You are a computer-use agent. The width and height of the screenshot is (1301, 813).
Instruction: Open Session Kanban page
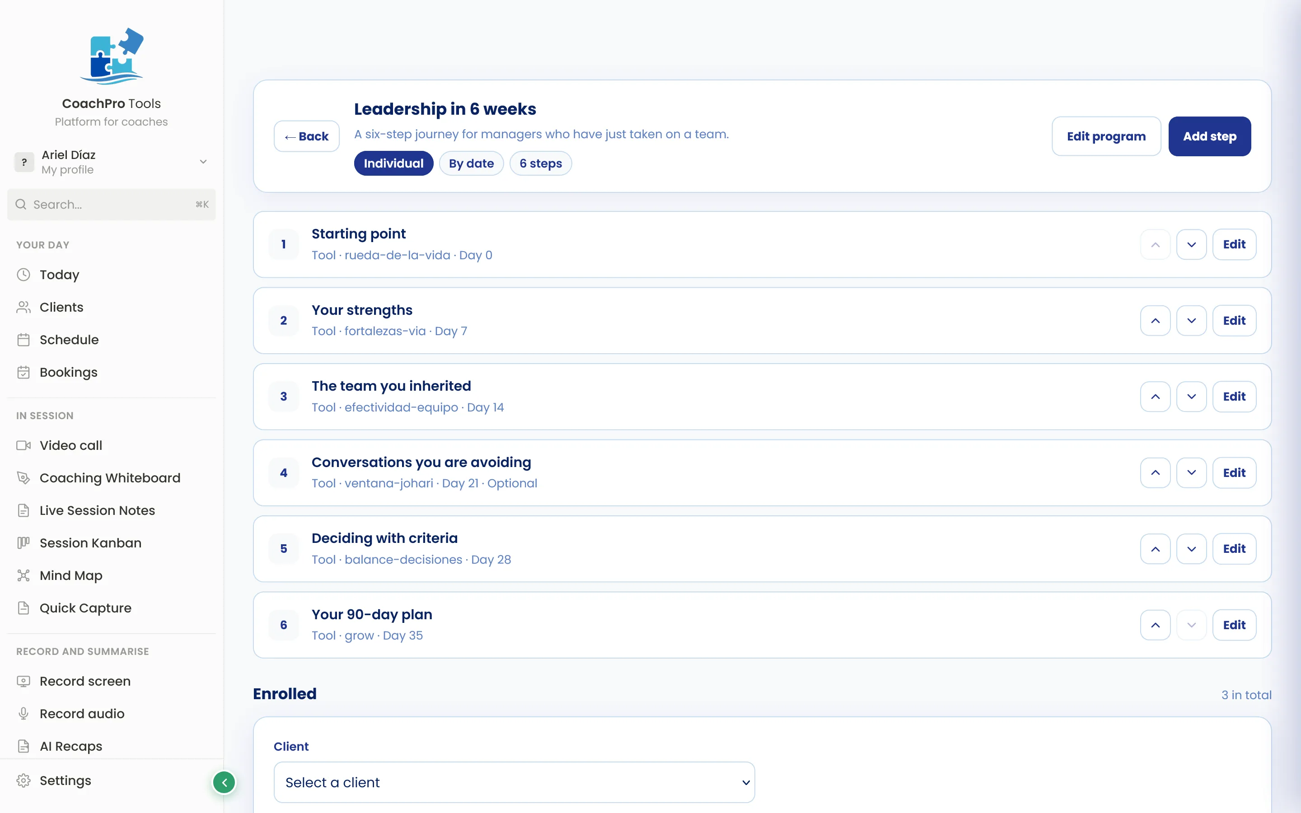point(90,543)
